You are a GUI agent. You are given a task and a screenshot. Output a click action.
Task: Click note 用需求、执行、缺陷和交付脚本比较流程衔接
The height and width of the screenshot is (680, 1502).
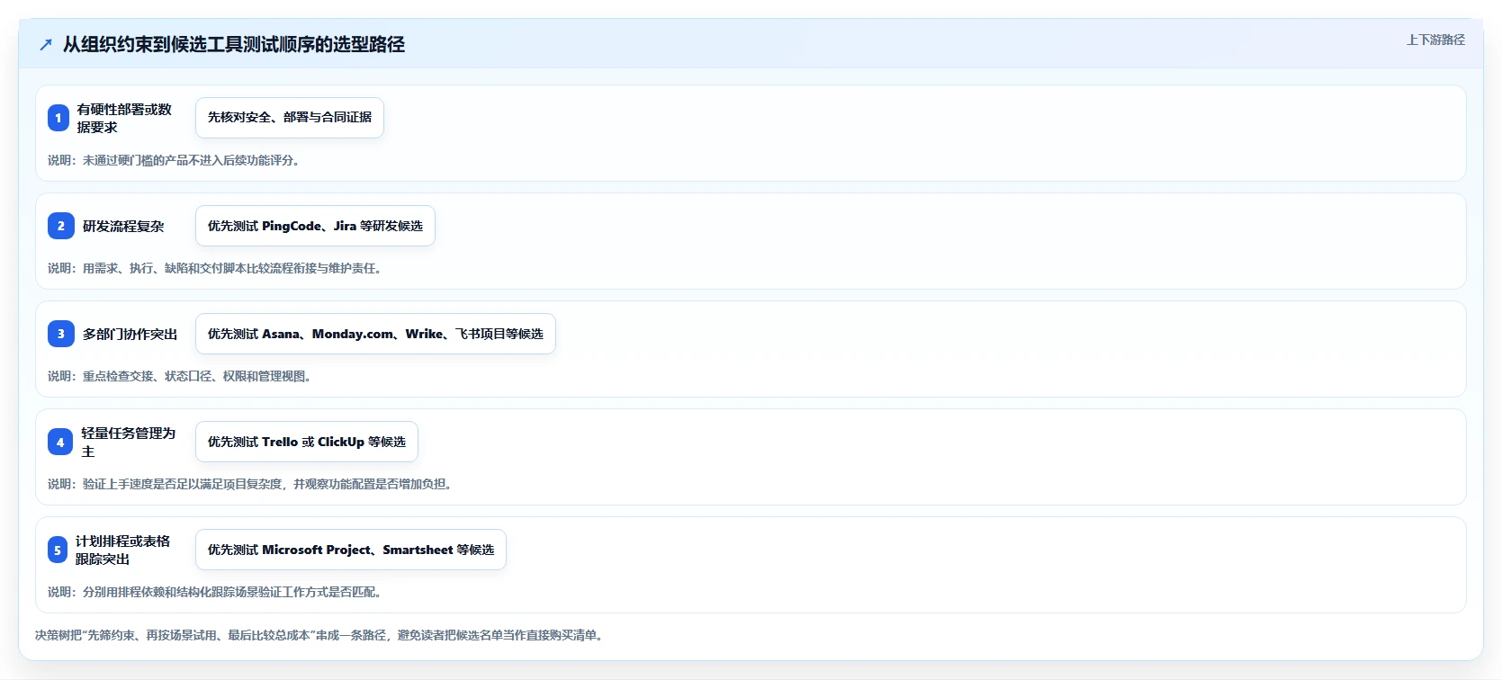click(215, 268)
